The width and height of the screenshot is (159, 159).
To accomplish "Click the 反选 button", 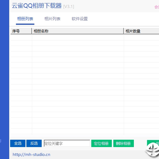I will click(34, 144).
